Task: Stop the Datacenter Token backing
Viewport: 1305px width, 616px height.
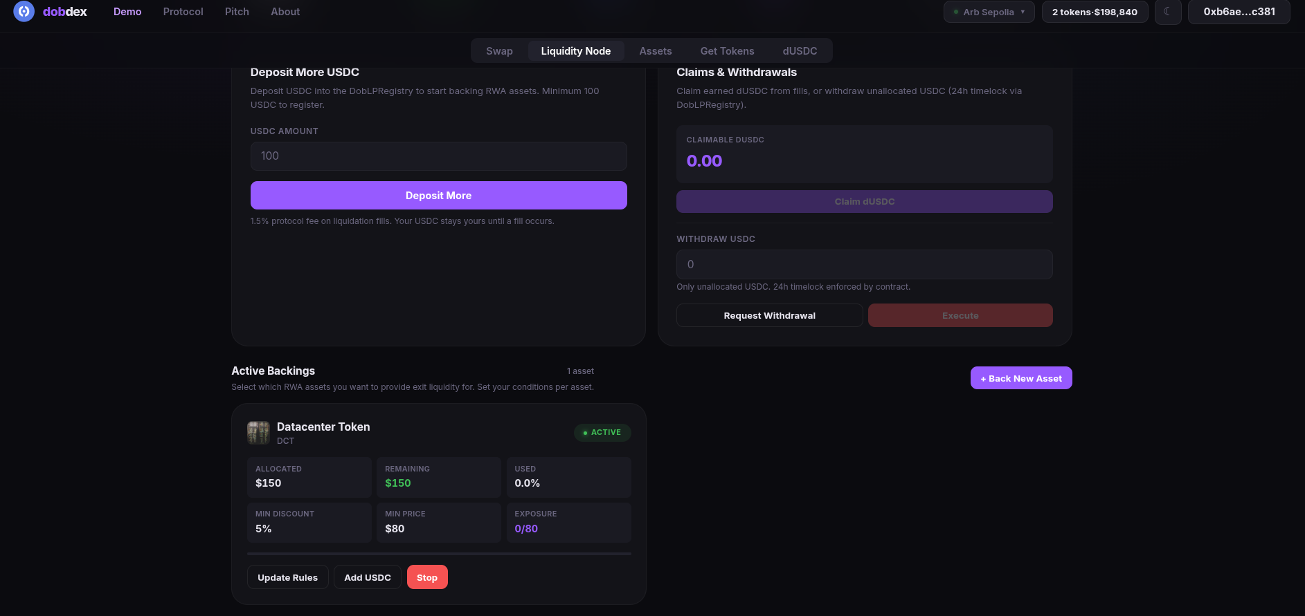Action: [x=426, y=577]
